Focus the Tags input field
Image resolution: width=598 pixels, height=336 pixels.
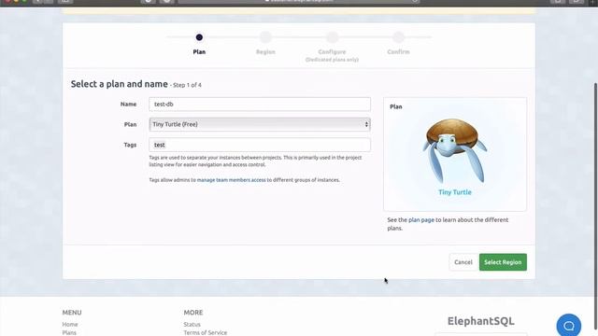pyautogui.click(x=260, y=145)
